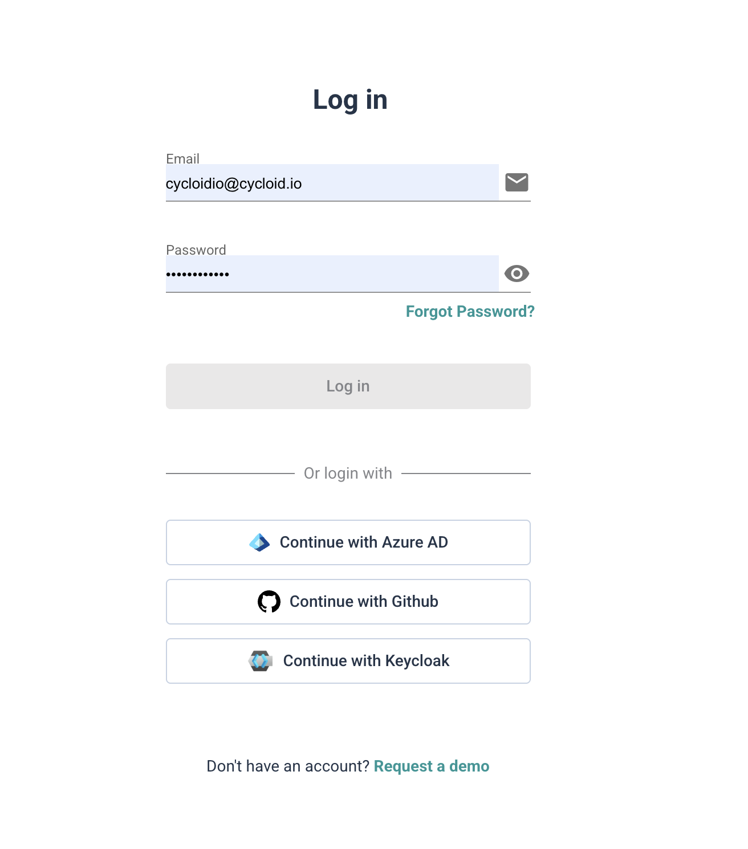
Task: Show password using the eye icon
Action: pyautogui.click(x=517, y=274)
